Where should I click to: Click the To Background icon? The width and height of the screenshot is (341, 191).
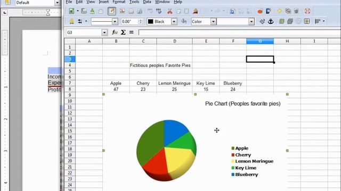point(307,21)
